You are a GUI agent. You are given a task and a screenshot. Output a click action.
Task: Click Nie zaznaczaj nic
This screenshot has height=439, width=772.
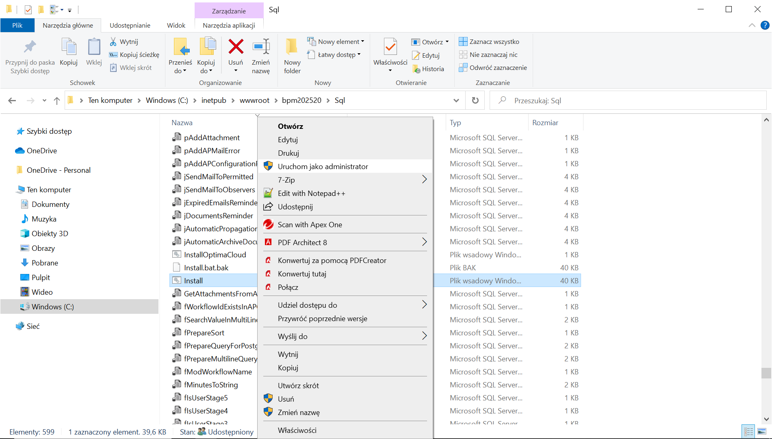point(488,54)
